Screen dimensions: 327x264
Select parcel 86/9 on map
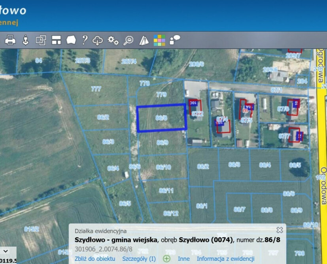(163, 143)
